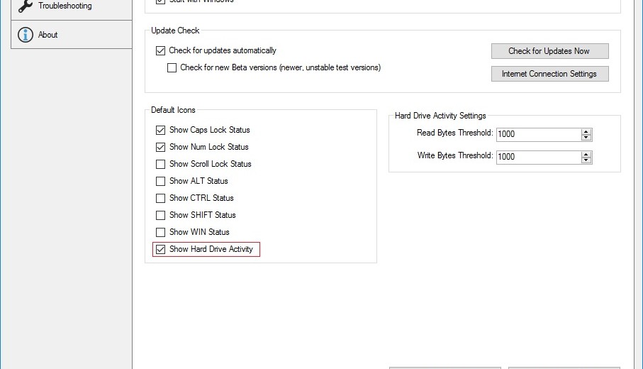Uncheck Show Num Lock Status

tap(160, 148)
